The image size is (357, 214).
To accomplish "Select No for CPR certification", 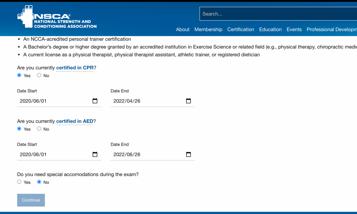I will point(39,75).
